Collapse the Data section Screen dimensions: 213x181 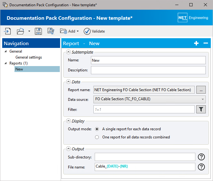pos(68,82)
